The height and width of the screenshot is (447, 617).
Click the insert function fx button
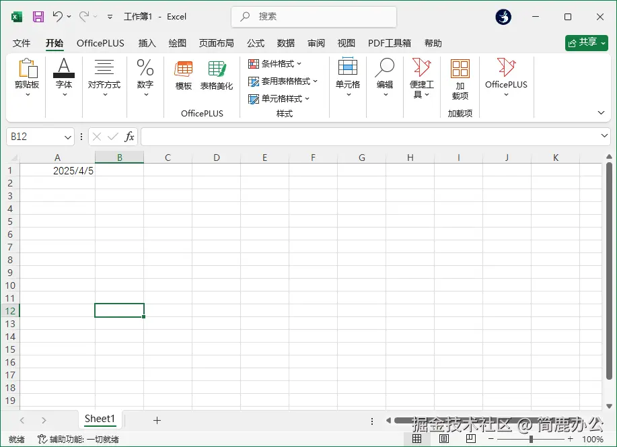(x=129, y=136)
